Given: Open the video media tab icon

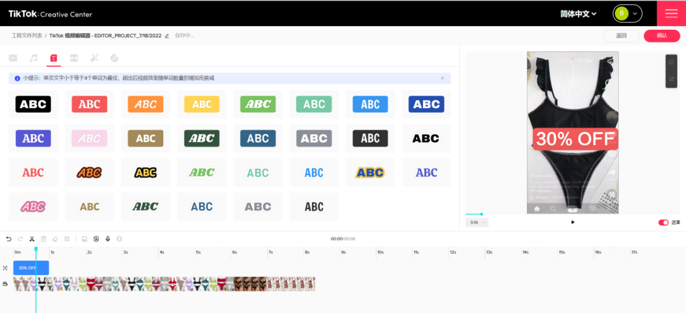Looking at the screenshot, I should pos(13,58).
